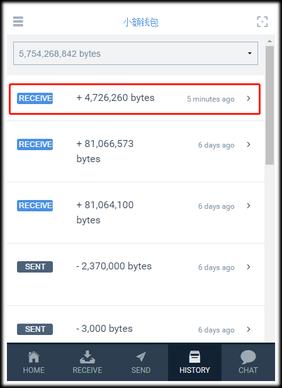Open the Chat speech bubble icon
Viewport: 282px width, 388px height.
click(248, 357)
